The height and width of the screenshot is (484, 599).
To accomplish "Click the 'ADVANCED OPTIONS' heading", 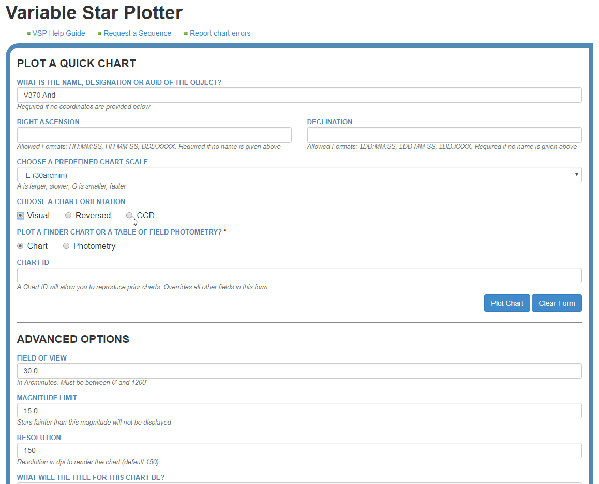I will 73,339.
